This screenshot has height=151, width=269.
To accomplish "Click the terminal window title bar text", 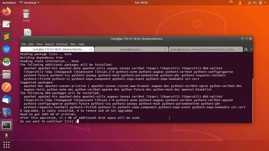I will [x=136, y=39].
